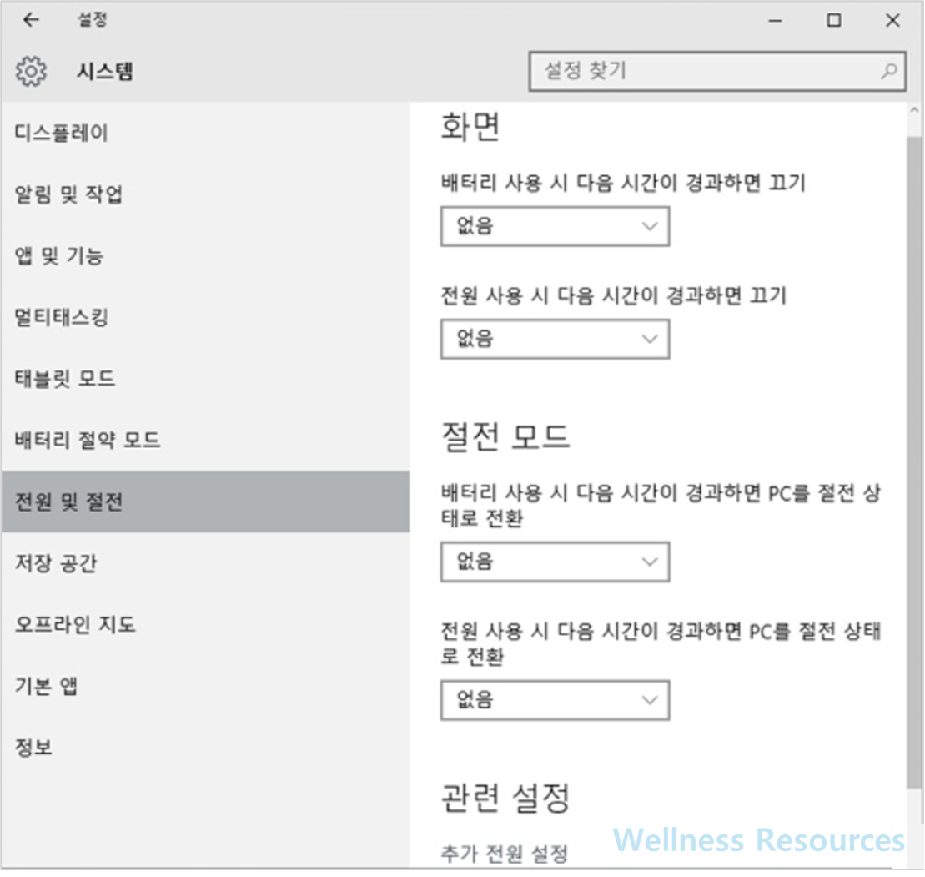Screen dimensions: 925x877
Task: Open sleep on battery dropdown
Action: coord(556,562)
